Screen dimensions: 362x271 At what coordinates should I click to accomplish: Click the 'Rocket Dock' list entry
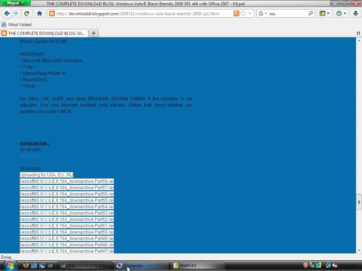tap(35, 79)
